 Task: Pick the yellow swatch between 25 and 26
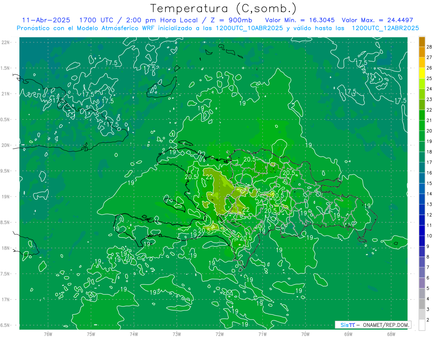422,73
